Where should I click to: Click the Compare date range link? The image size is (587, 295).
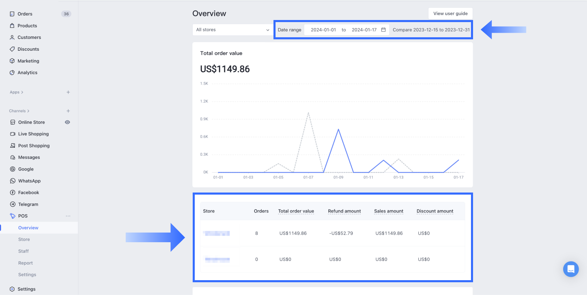[x=431, y=30]
